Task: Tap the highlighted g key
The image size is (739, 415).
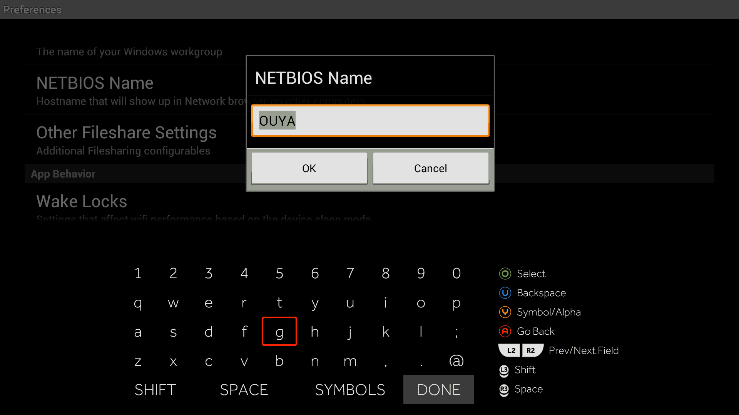Action: pos(279,331)
